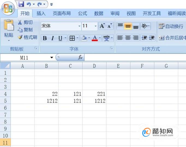Screen dimensions: 186x147
Task: Toggle middle vertical alignment
Action: point(128,26)
